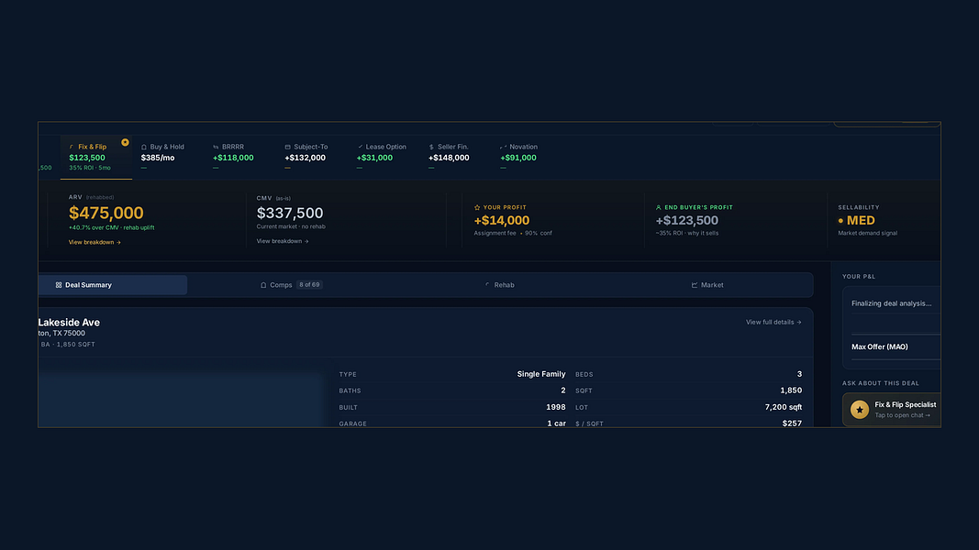The height and width of the screenshot is (550, 979).
Task: Click the 'Finalizing deal analysis...' status text
Action: 892,303
